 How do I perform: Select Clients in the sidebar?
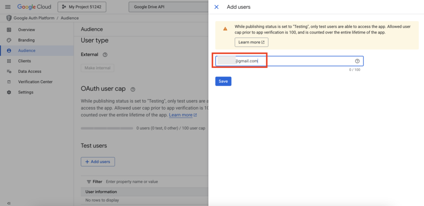coord(24,61)
